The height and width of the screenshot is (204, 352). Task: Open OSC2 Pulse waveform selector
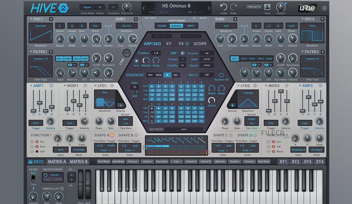(x=312, y=33)
